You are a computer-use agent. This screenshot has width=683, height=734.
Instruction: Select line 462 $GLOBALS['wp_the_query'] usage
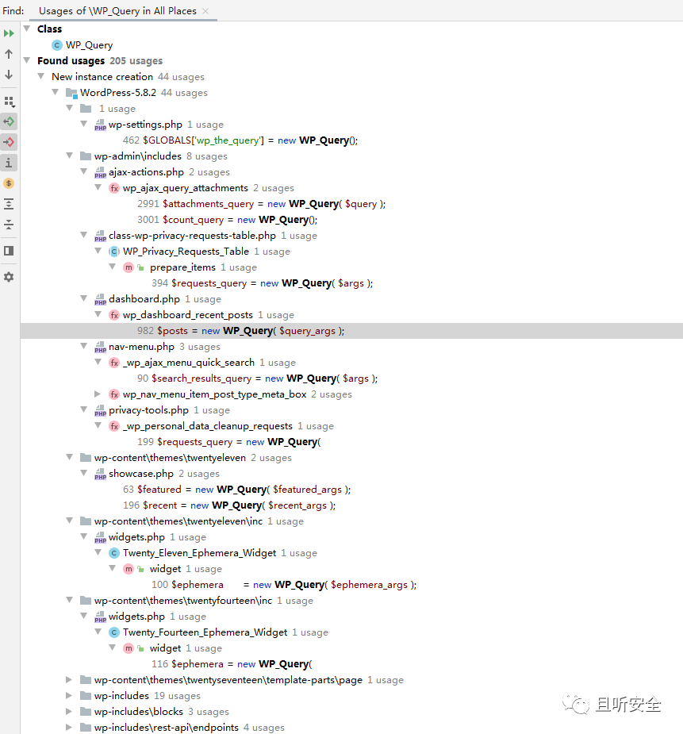(x=240, y=140)
